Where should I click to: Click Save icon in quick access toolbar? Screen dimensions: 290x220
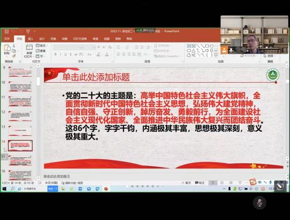coord(6,32)
